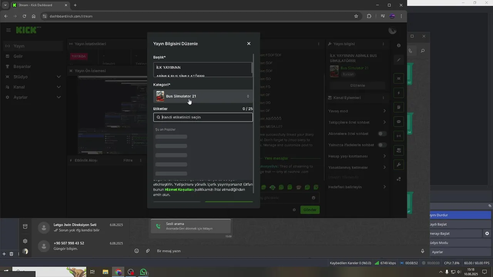Open the Bus Simulator 21 category dropdown
This screenshot has width=493, height=277.
coord(203,96)
